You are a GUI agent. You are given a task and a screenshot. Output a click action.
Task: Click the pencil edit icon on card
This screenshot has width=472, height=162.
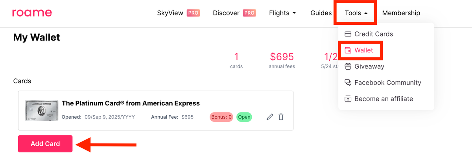(x=270, y=117)
